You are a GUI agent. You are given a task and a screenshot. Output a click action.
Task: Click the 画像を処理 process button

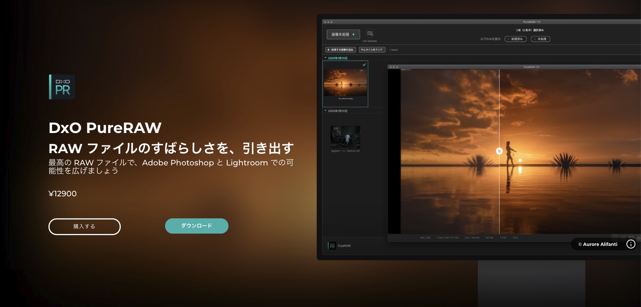tap(343, 34)
